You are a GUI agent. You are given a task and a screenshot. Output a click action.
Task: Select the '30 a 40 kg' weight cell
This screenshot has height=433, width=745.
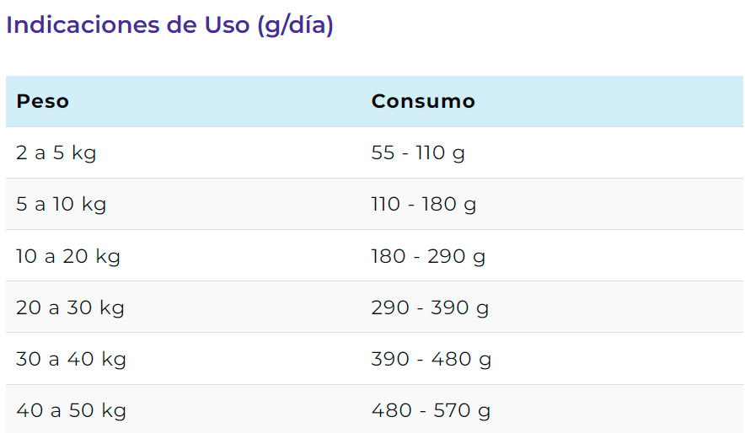[x=72, y=359]
